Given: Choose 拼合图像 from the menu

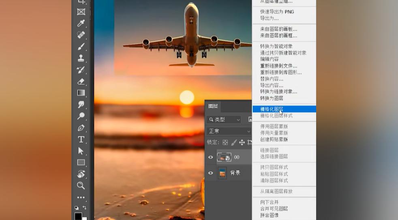Looking at the screenshot, I should coord(269,215).
